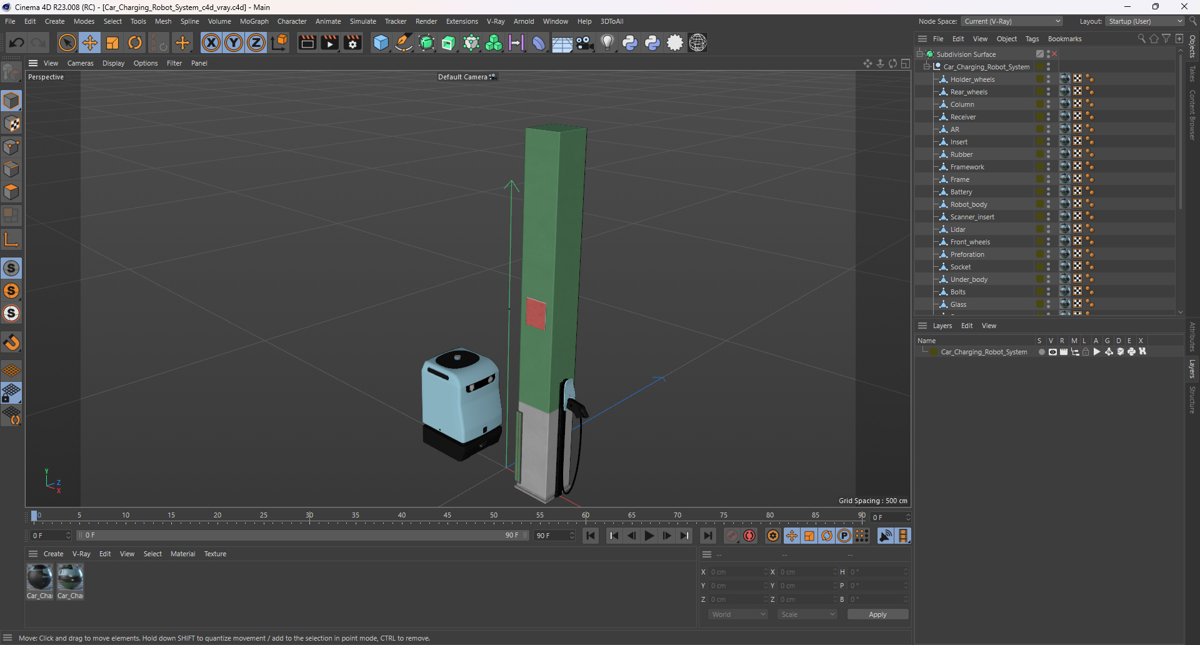Toggle the Z axis lock
Image resolution: width=1200 pixels, height=645 pixels.
click(x=256, y=42)
